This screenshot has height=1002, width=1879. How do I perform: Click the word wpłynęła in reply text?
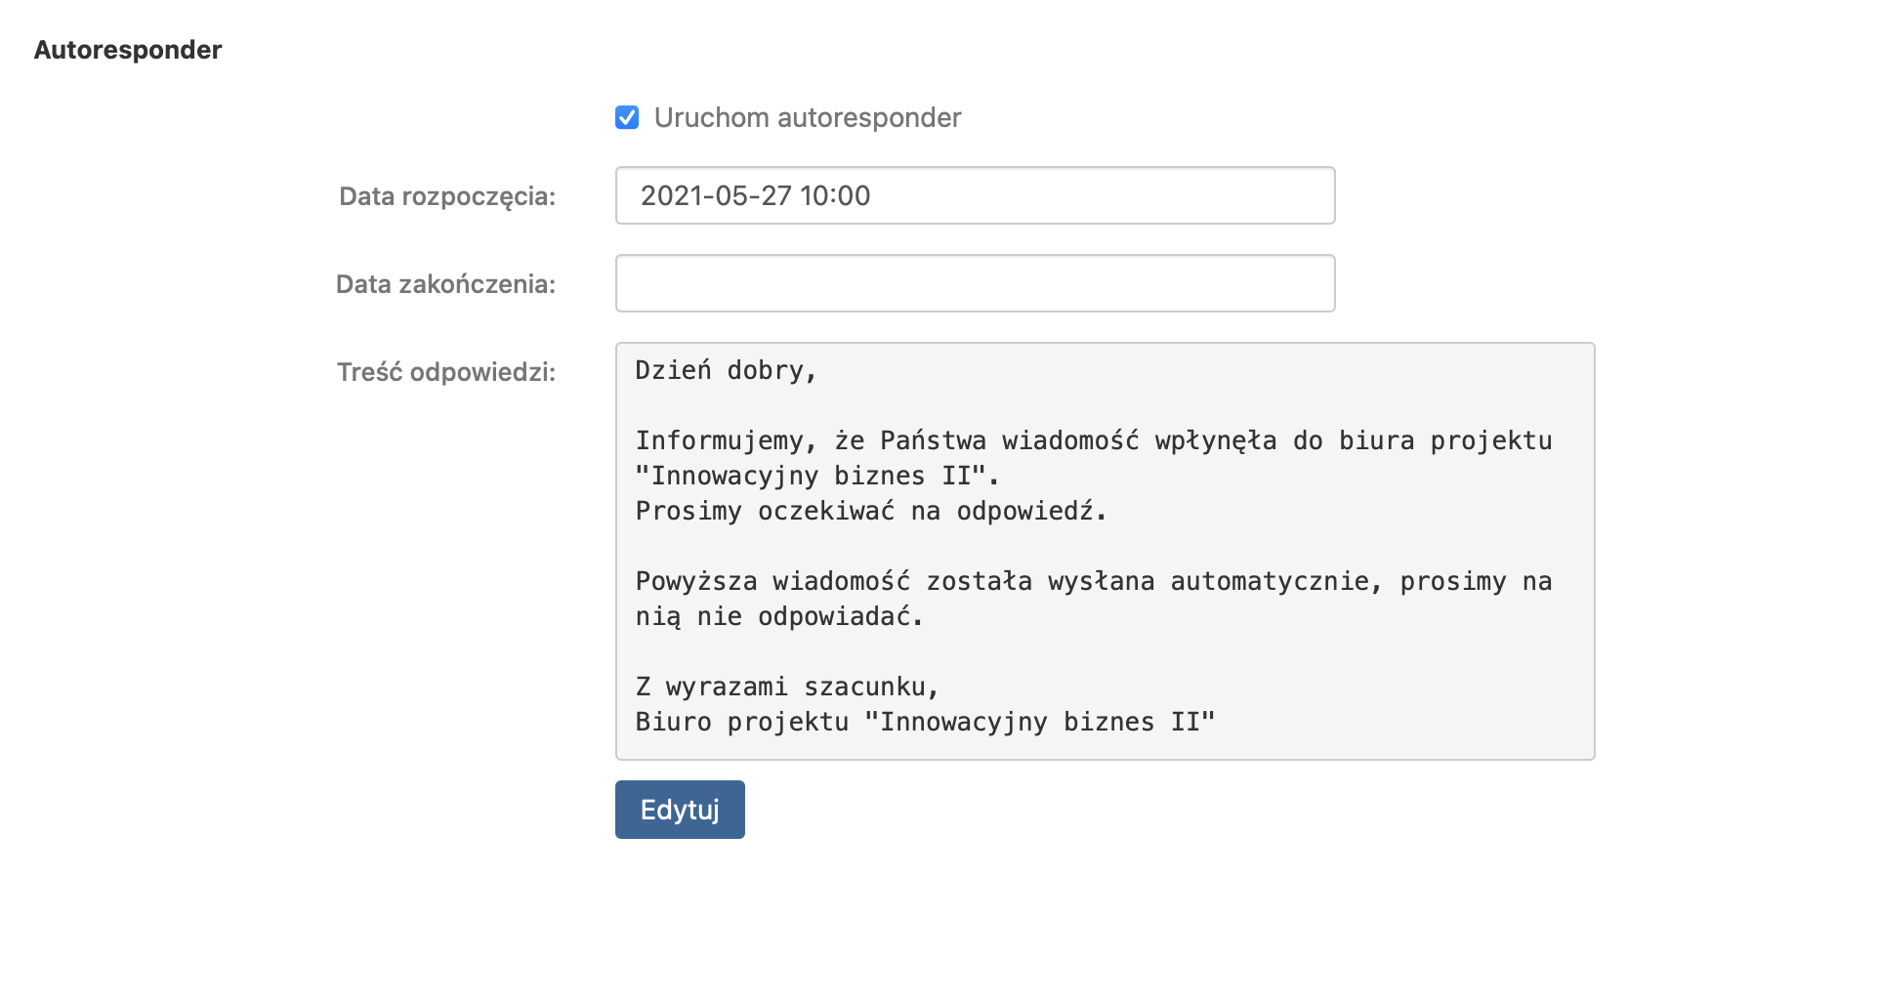(1215, 441)
